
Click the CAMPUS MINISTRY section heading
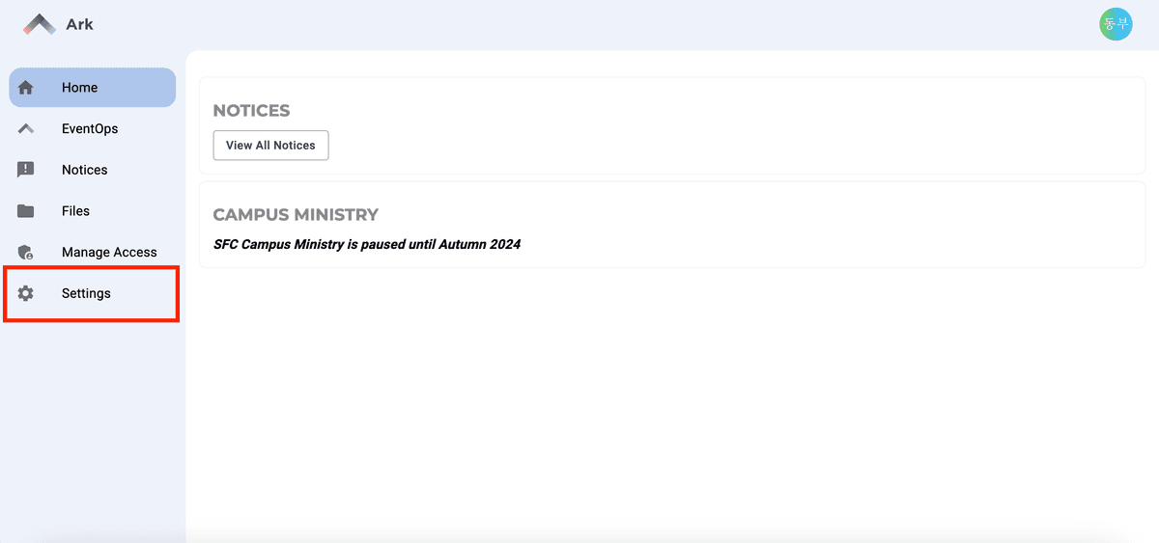(x=296, y=215)
